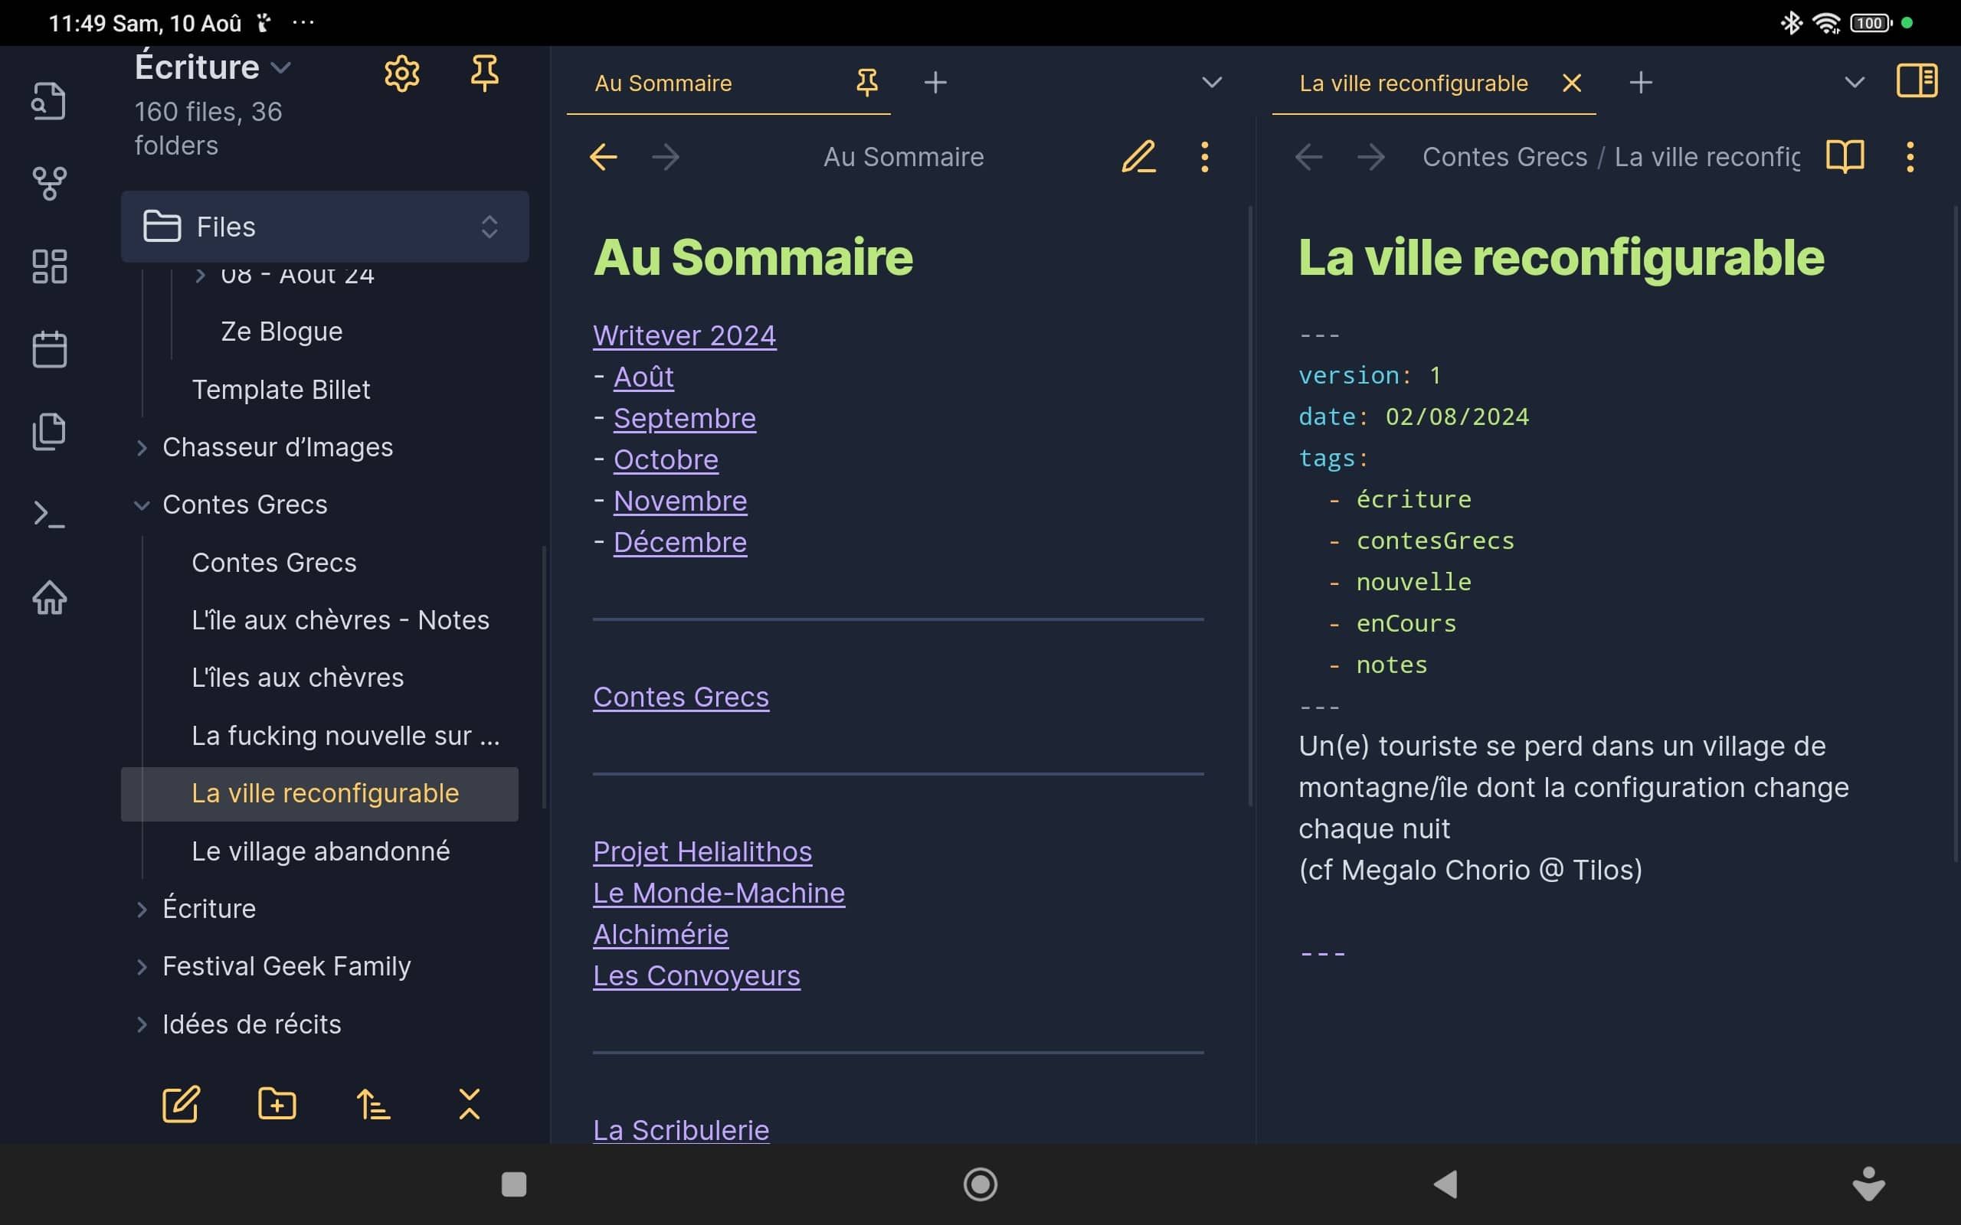Image resolution: width=1961 pixels, height=1225 pixels.
Task: Follow Contes Grecs link in Au Sommaire
Action: coord(681,697)
